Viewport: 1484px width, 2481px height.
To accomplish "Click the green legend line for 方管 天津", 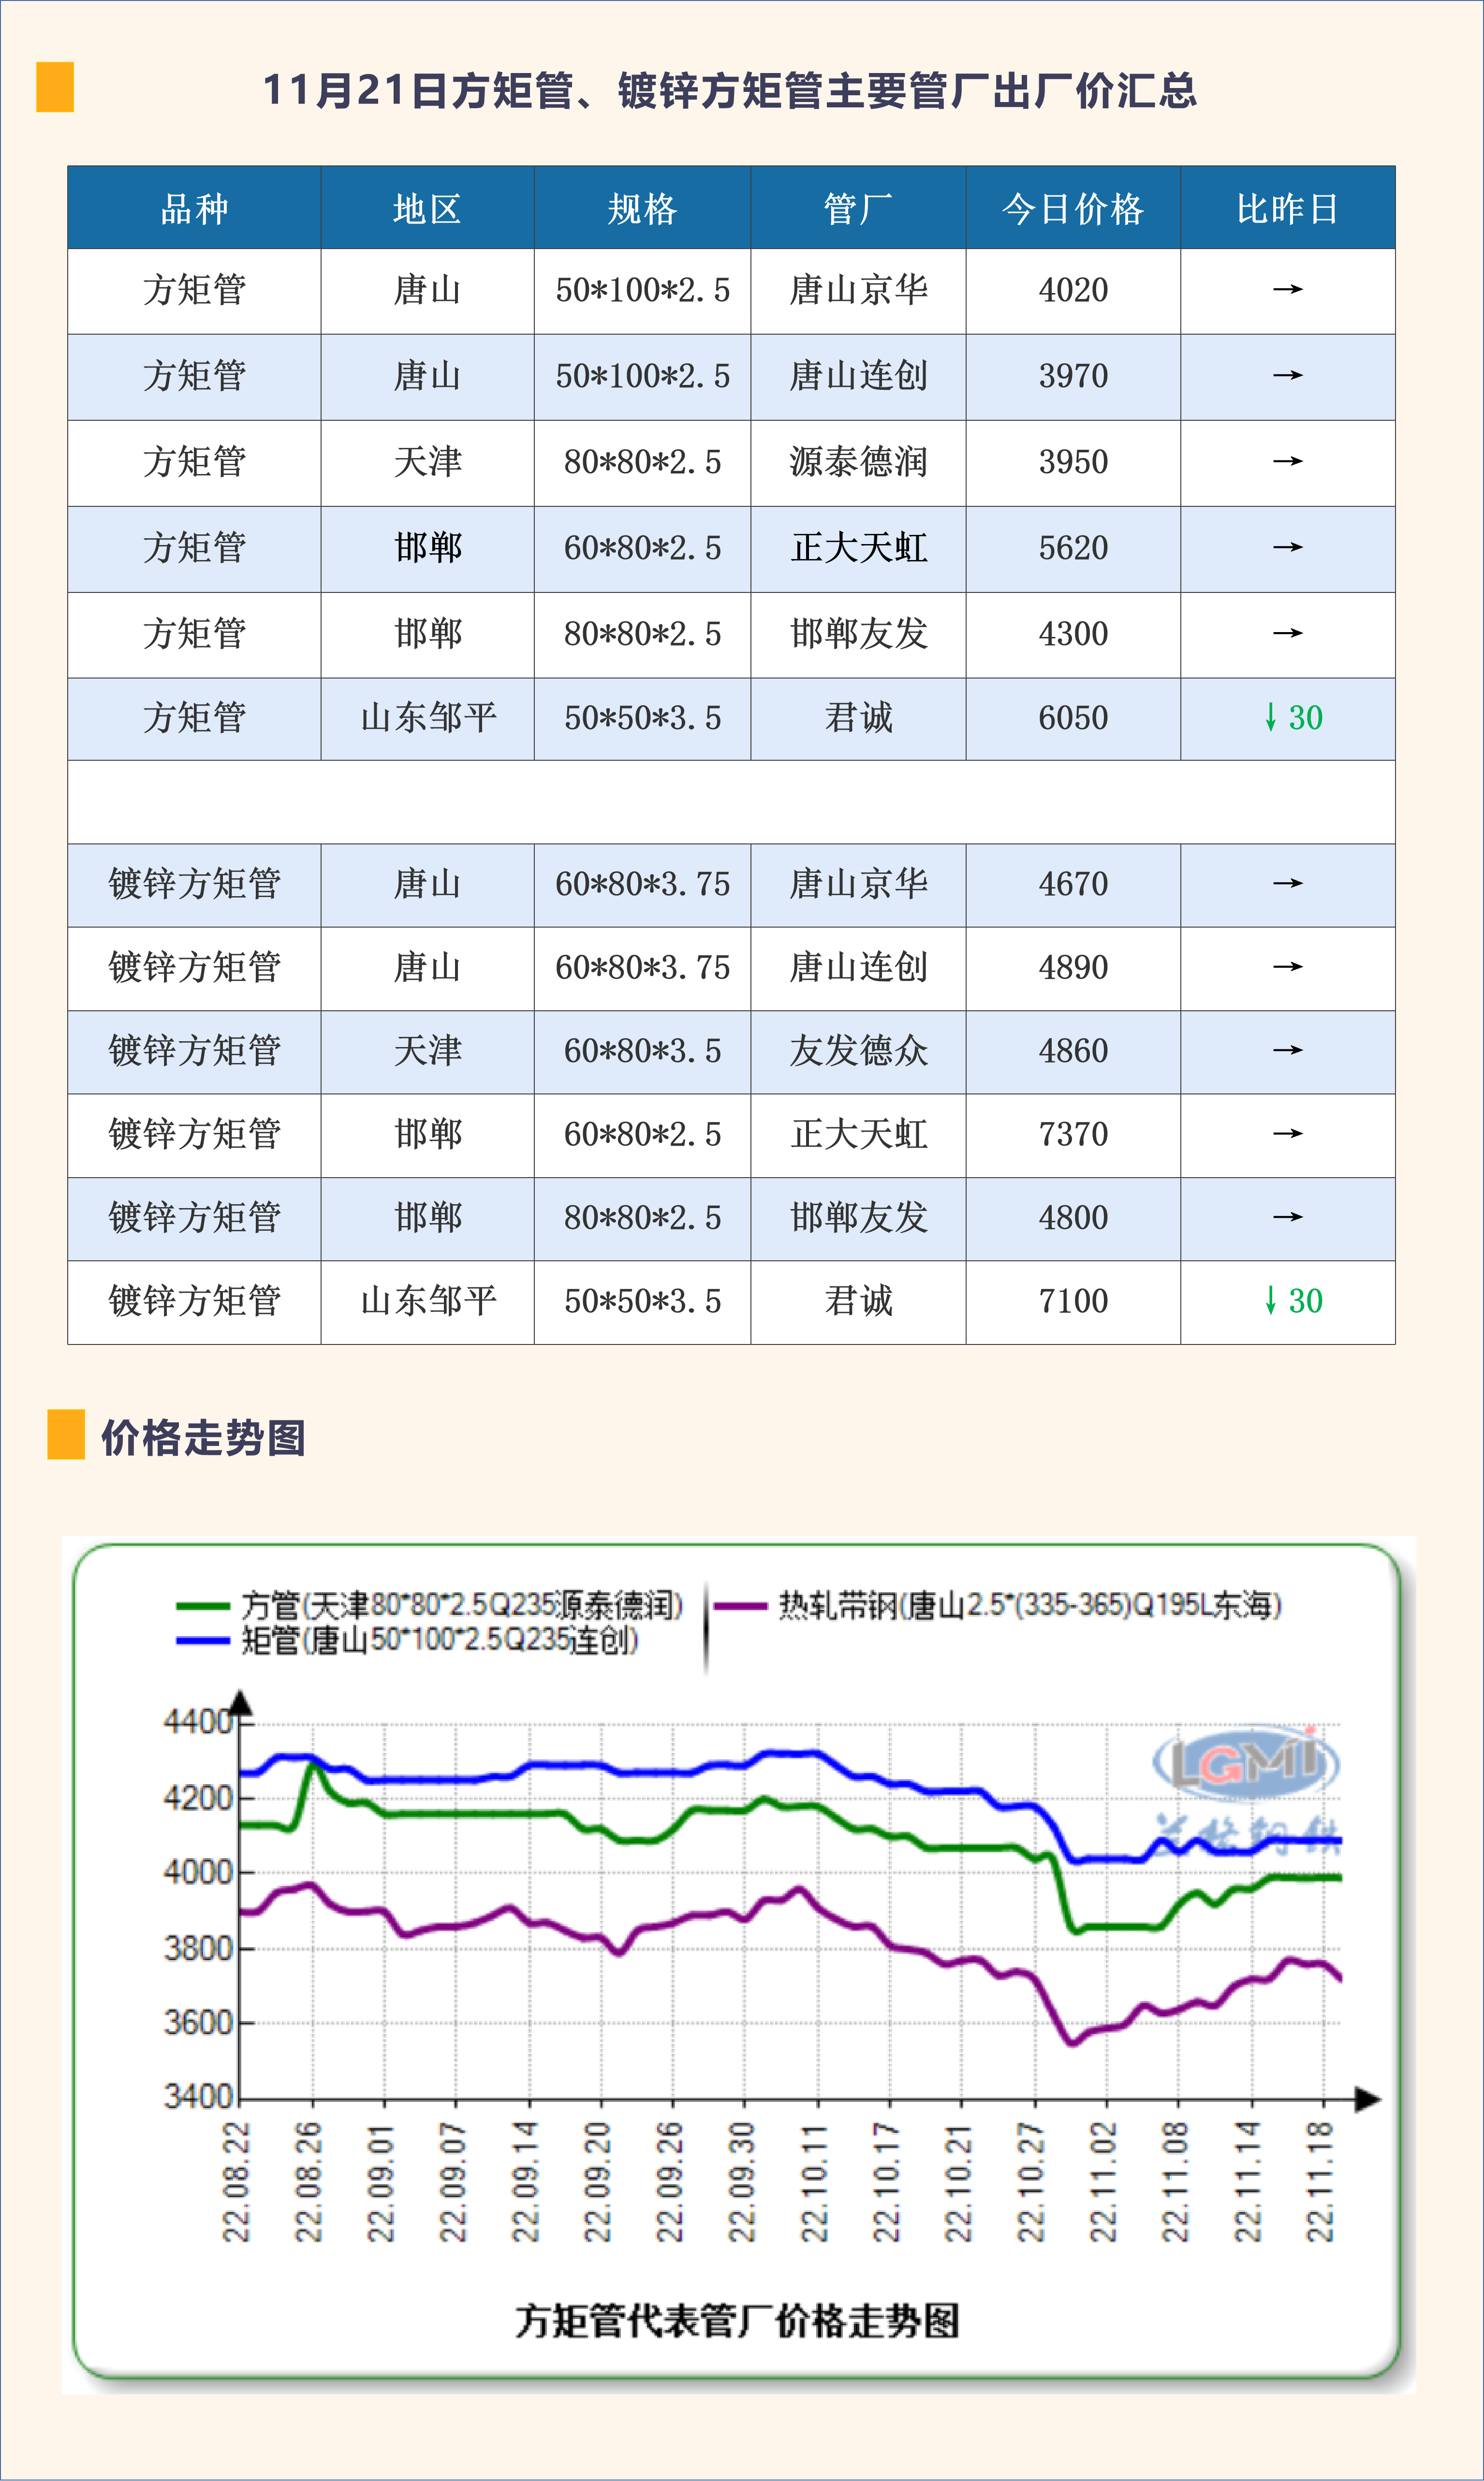I will (x=203, y=1607).
